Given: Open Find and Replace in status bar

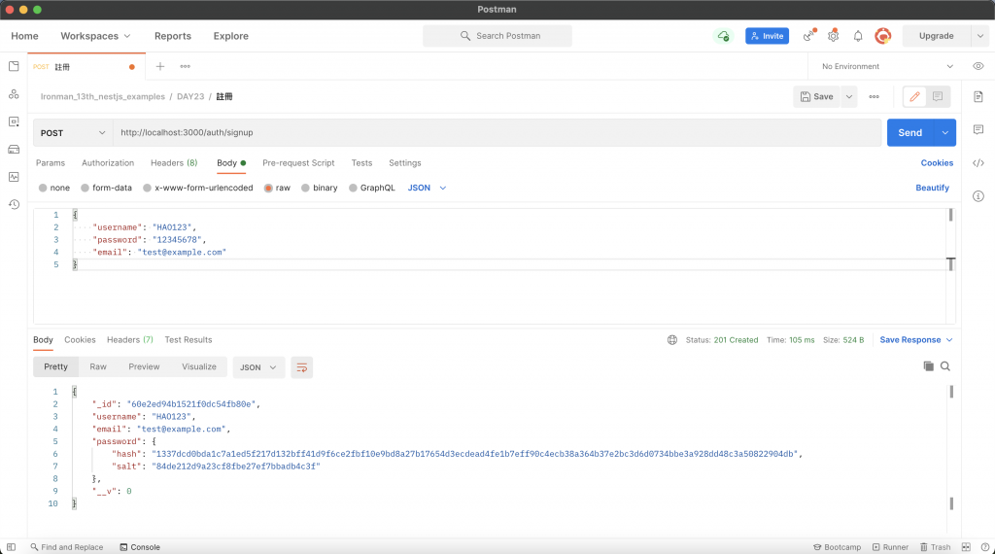Looking at the screenshot, I should (x=67, y=547).
